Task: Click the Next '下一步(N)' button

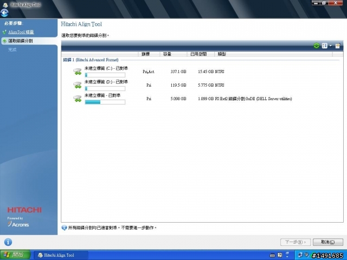Action: tap(295, 242)
